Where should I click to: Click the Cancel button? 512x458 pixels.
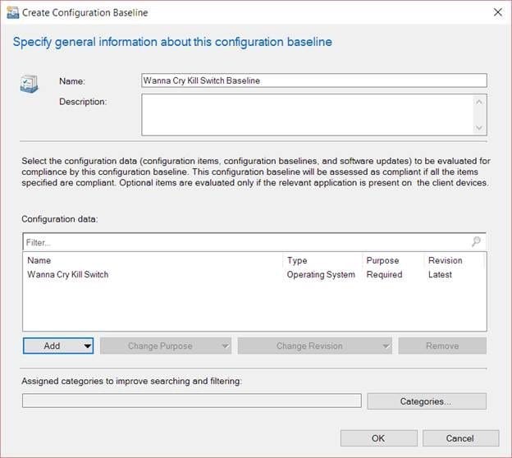click(x=461, y=438)
